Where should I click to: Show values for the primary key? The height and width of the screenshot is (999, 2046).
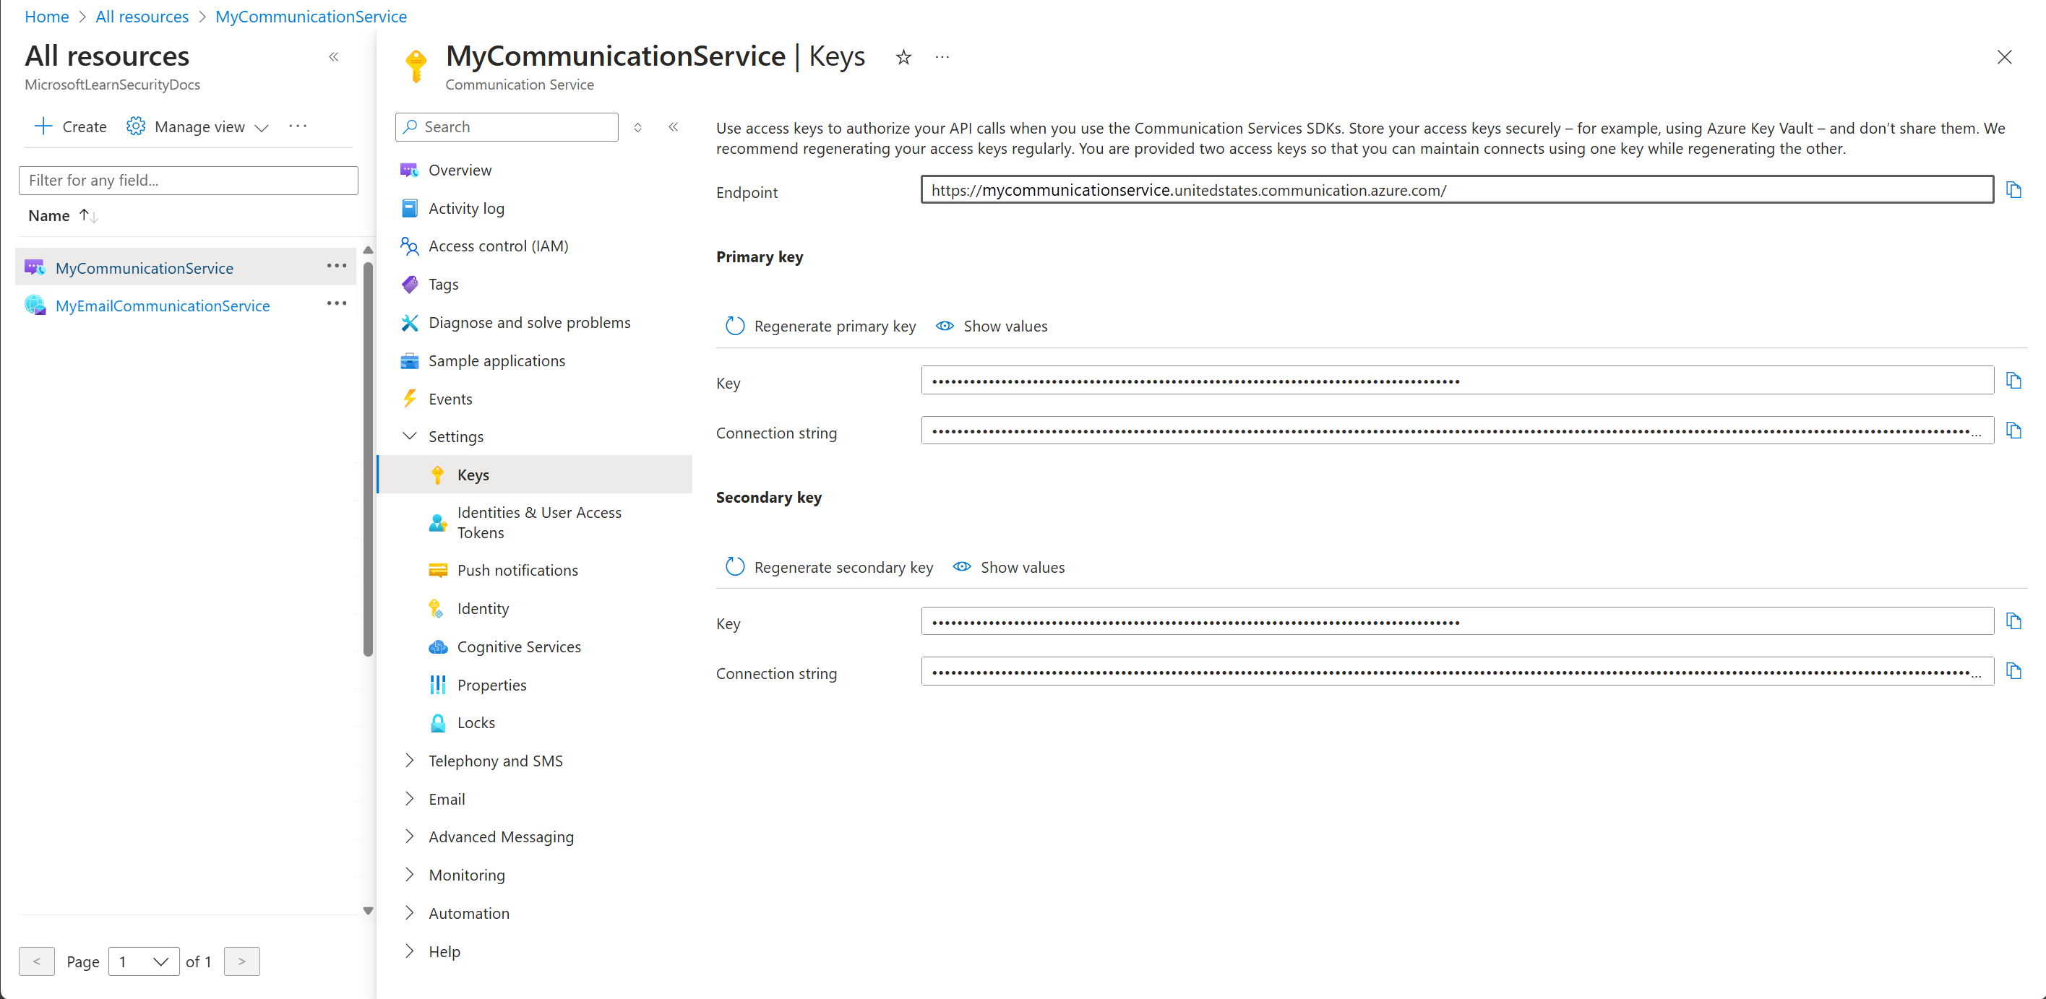(992, 326)
